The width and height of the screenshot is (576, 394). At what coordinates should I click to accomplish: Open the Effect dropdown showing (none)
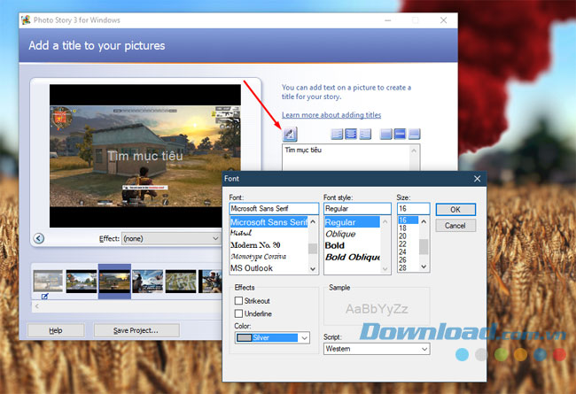point(171,238)
